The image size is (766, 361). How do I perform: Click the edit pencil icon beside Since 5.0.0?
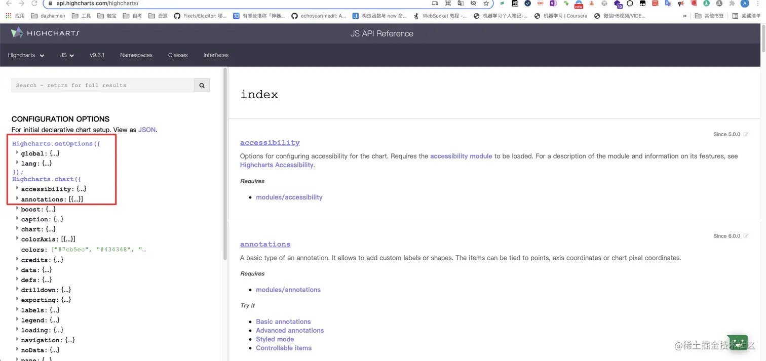[745, 134]
